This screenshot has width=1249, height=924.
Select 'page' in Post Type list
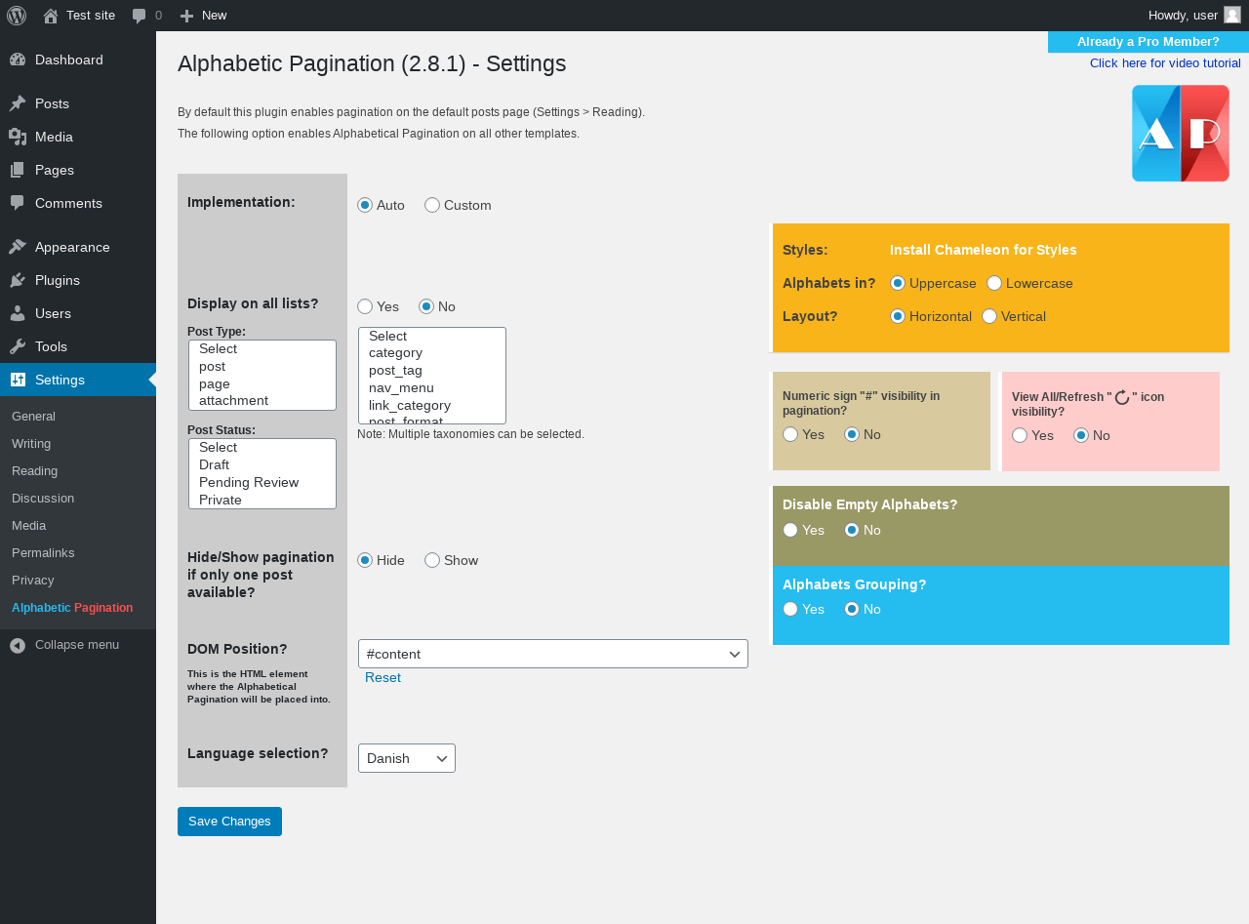coord(262,383)
